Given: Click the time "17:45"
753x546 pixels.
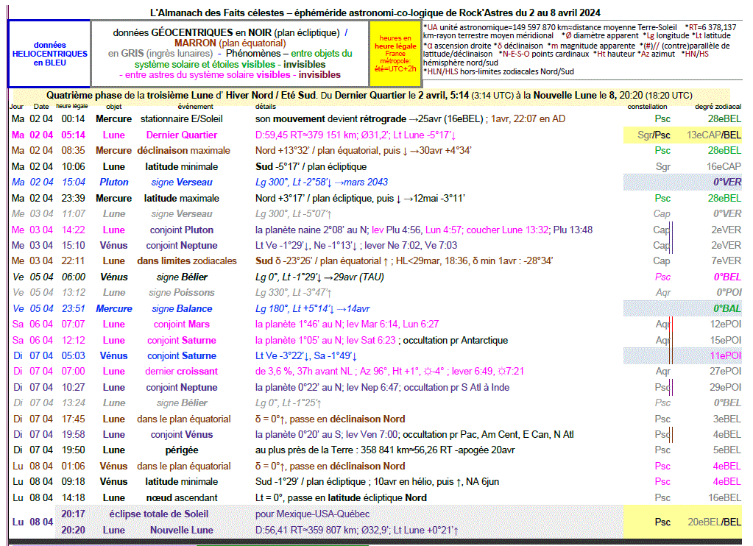Looking at the screenshot, I should click(73, 419).
